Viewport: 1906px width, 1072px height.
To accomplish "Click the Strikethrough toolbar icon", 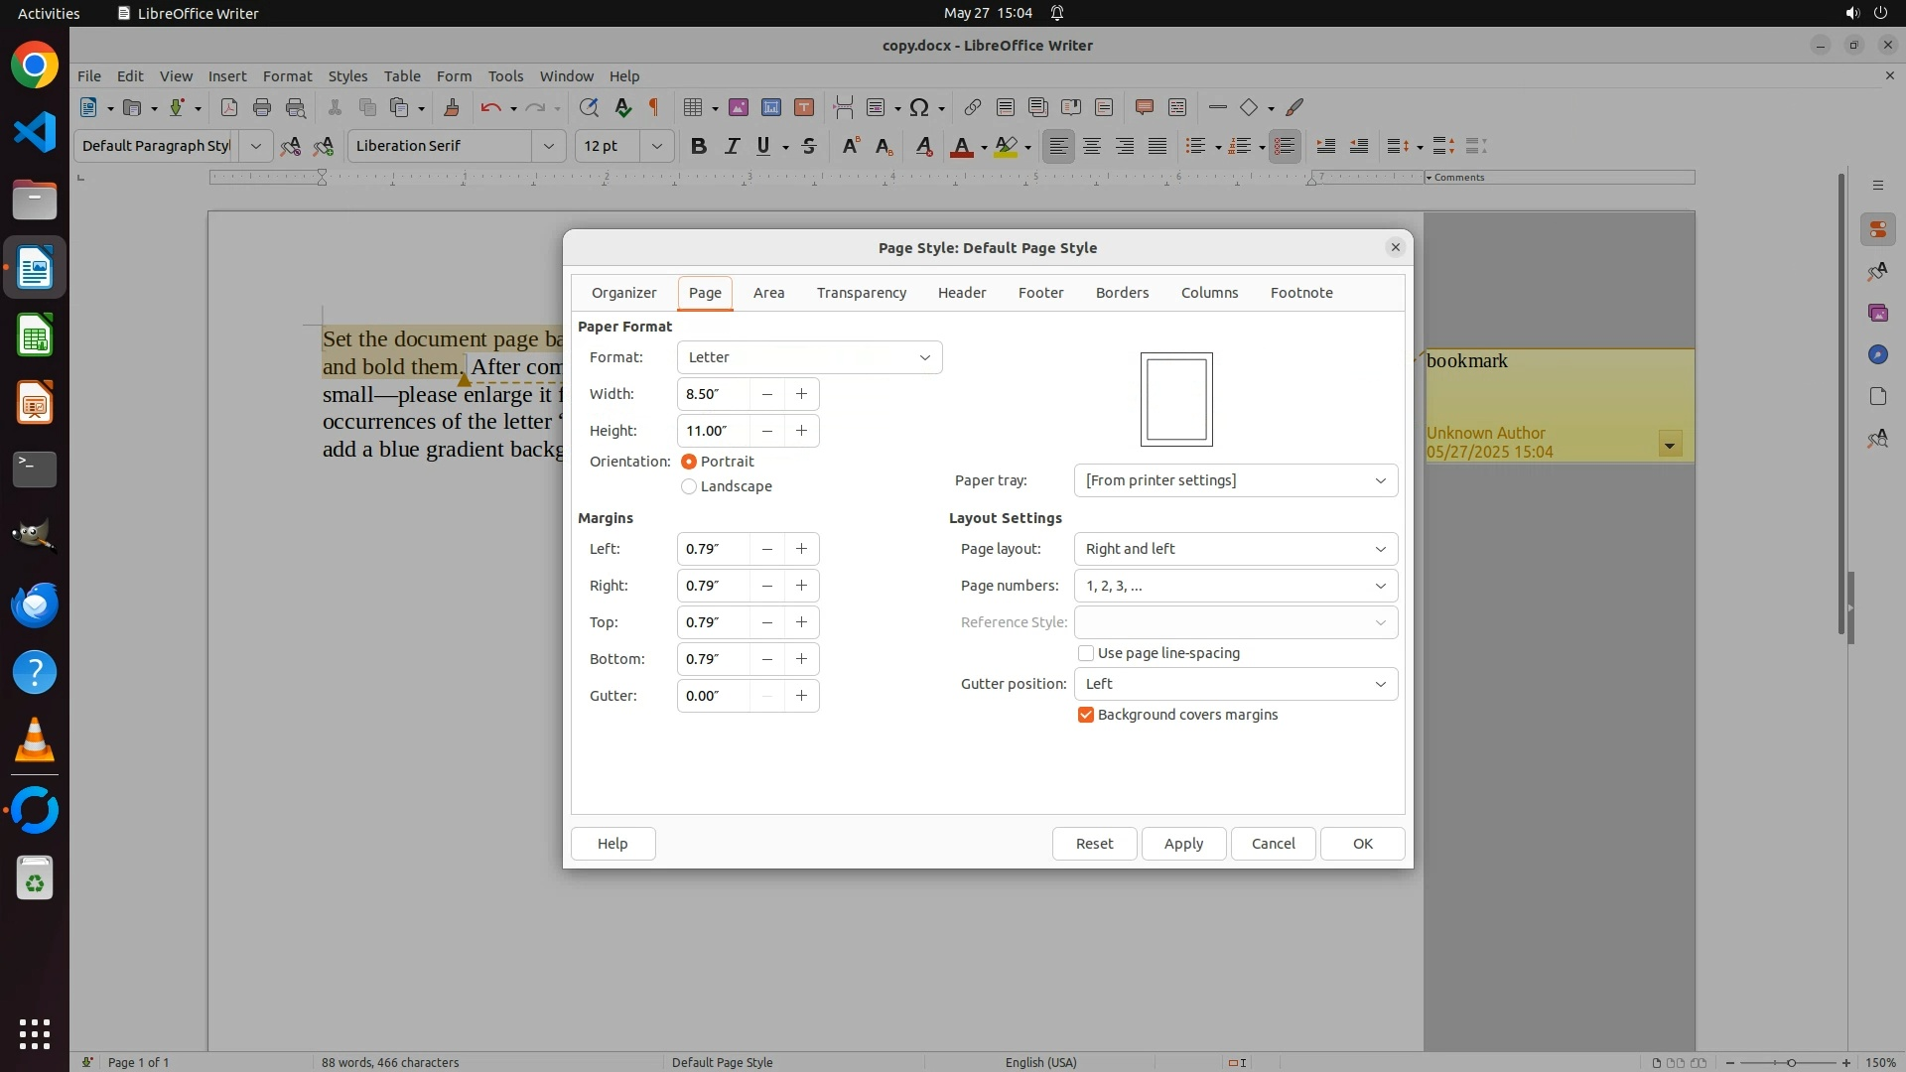I will coord(809,146).
